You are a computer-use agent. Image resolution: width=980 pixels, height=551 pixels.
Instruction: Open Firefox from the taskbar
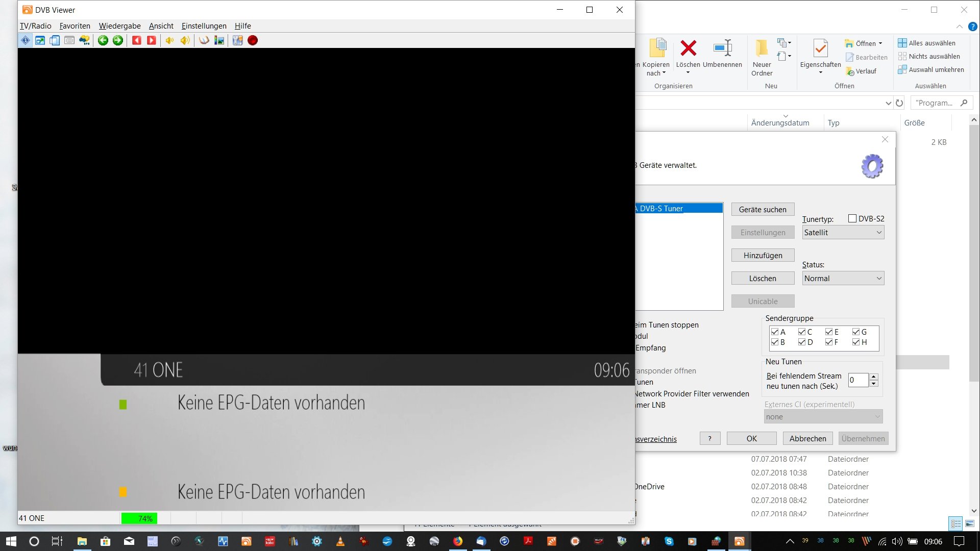tap(458, 541)
